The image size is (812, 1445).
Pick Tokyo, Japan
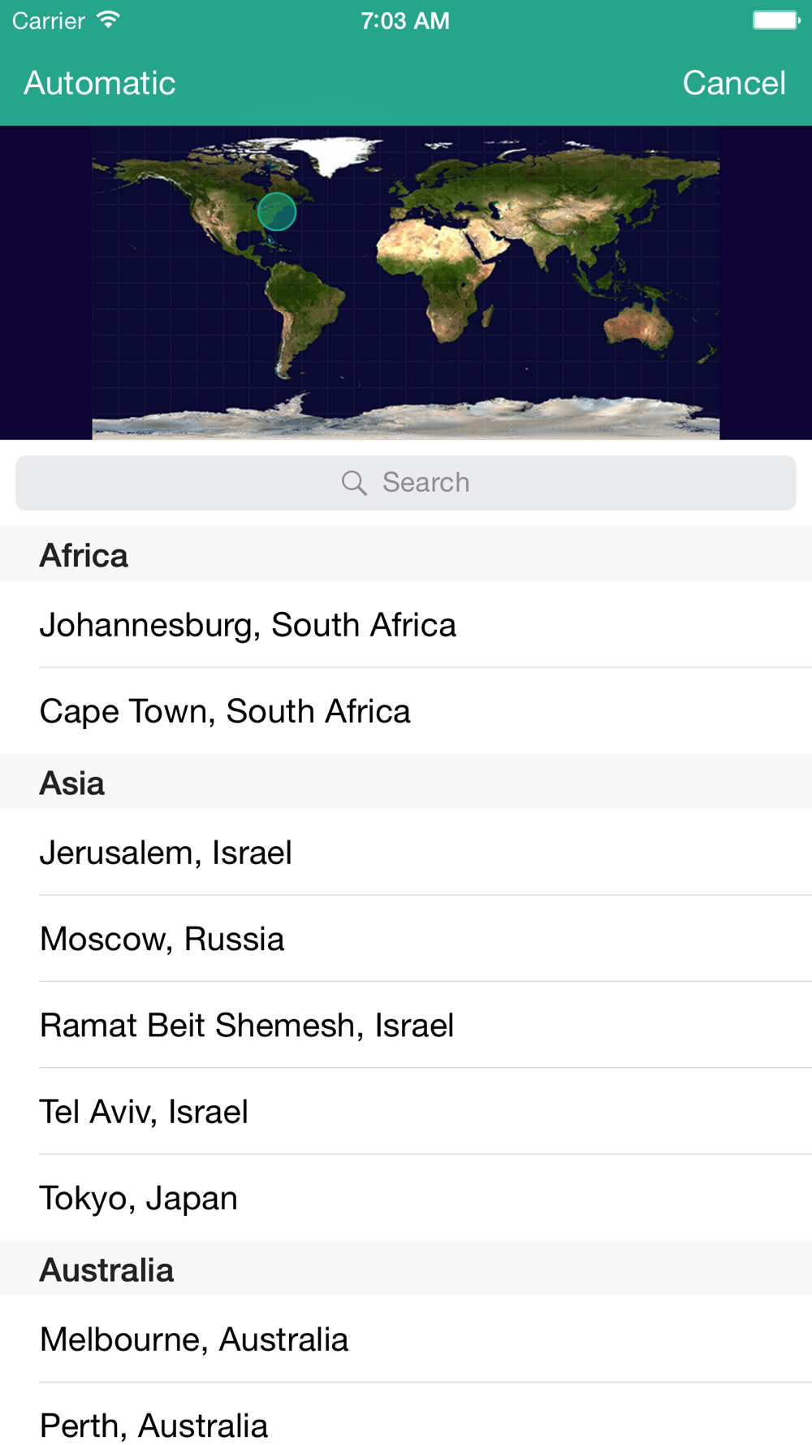coord(406,1197)
